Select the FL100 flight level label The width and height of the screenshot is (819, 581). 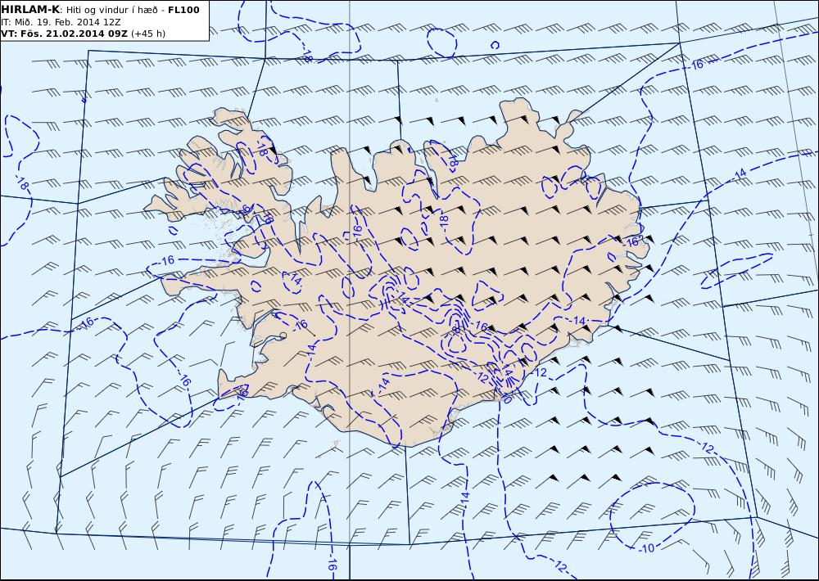click(183, 10)
